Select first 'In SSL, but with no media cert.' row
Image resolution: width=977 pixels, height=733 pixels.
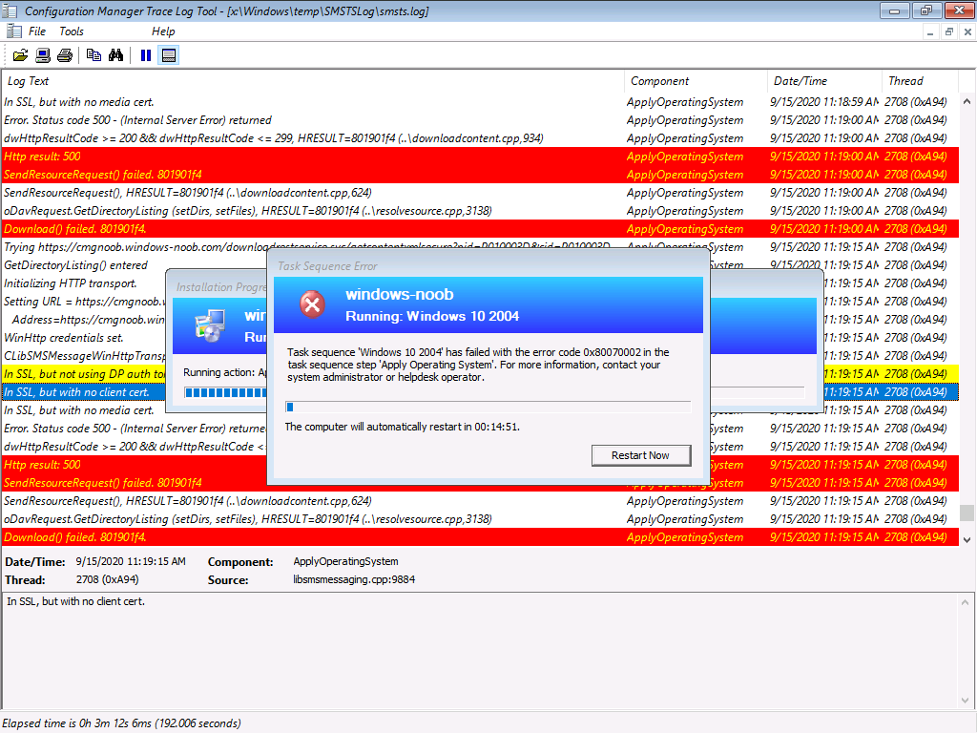tap(480, 102)
